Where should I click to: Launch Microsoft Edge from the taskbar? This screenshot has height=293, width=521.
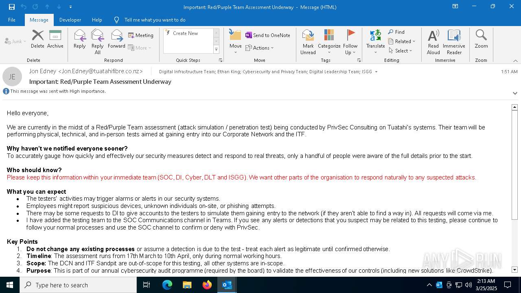pos(167,285)
